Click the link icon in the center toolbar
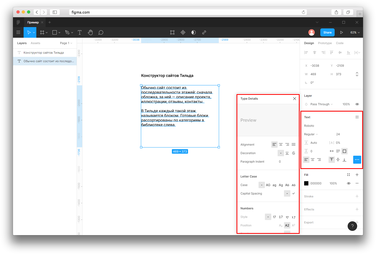This screenshot has width=376, height=254. tap(204, 32)
